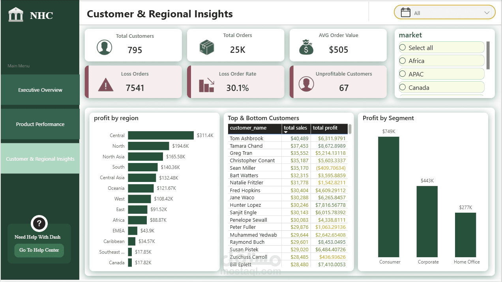The width and height of the screenshot is (502, 282).
Task: Select the West region bar
Action: click(140, 199)
